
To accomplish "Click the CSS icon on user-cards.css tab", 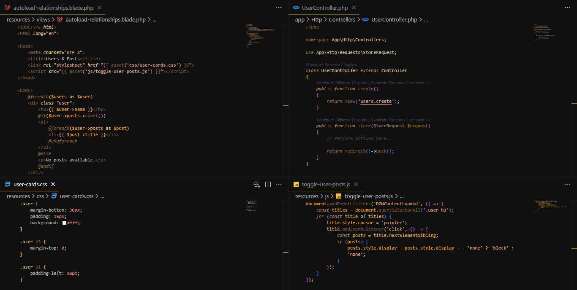I will coord(8,184).
